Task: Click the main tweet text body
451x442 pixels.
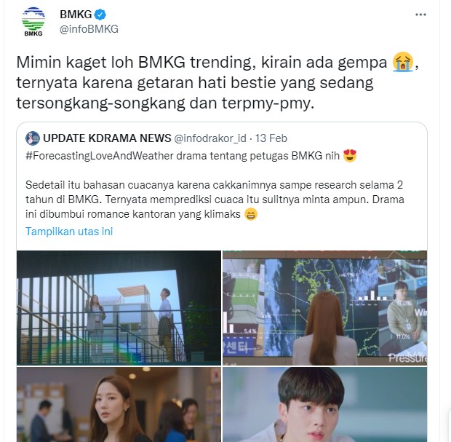Action: pyautogui.click(x=217, y=82)
